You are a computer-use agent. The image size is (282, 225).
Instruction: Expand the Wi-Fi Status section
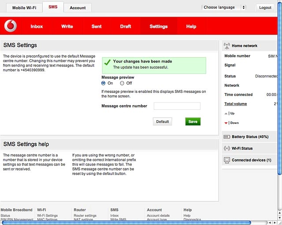(249, 148)
